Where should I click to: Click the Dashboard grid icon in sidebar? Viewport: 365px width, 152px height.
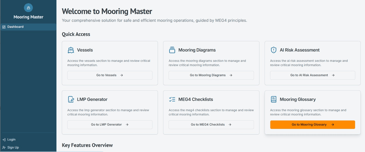pyautogui.click(x=4, y=27)
